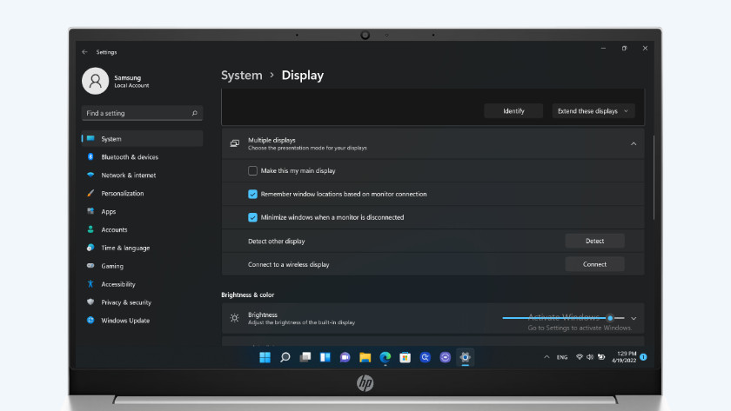Click the Network & internet wifi icon
This screenshot has width=731, height=411.
pos(91,175)
